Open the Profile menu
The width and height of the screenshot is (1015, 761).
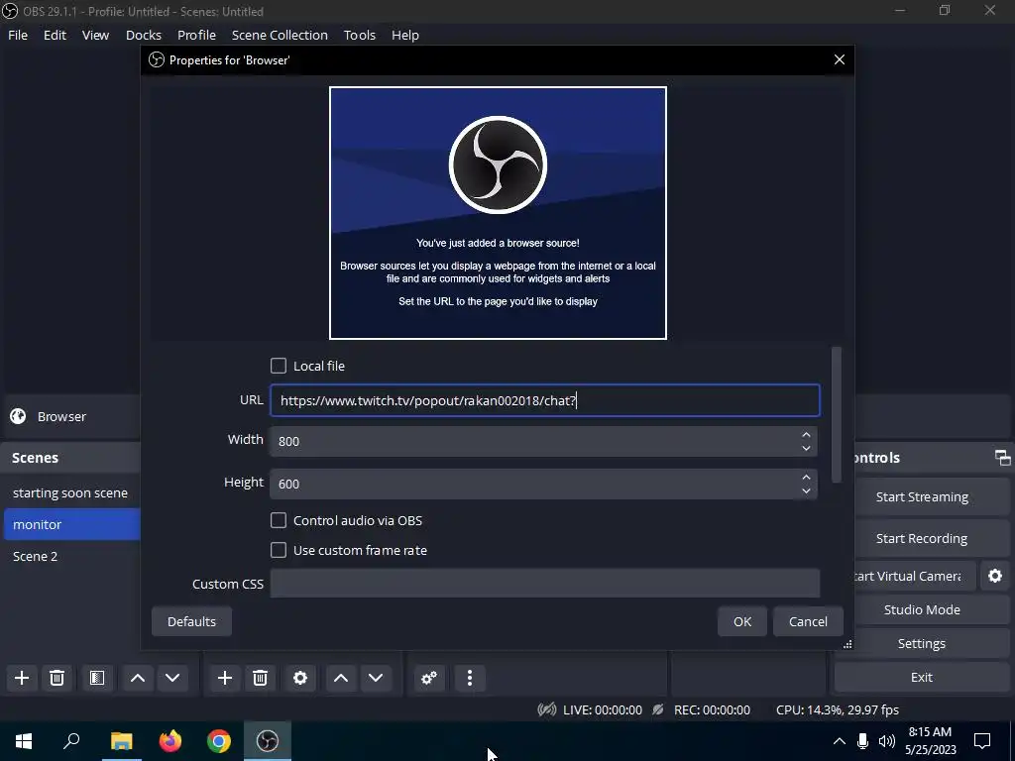tap(197, 35)
